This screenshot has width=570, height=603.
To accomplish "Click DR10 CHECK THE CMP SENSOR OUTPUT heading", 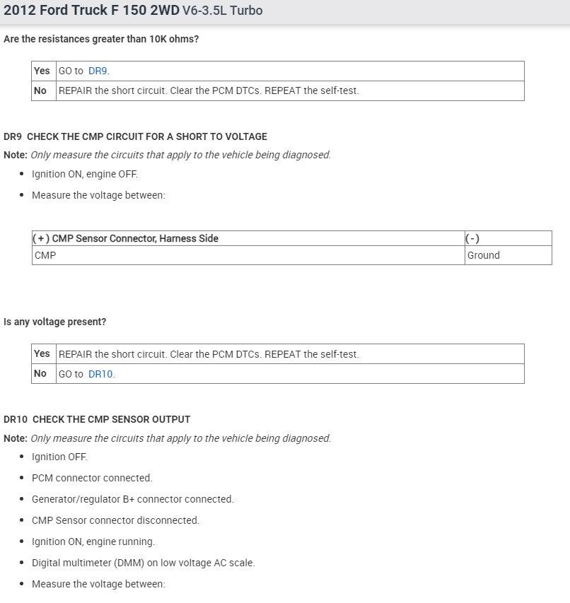I will pyautogui.click(x=97, y=419).
